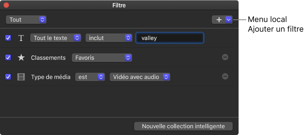Viewport: 305px width, 135px height.
Task: Open the Vidéo avec audio dropdown
Action: (x=140, y=77)
